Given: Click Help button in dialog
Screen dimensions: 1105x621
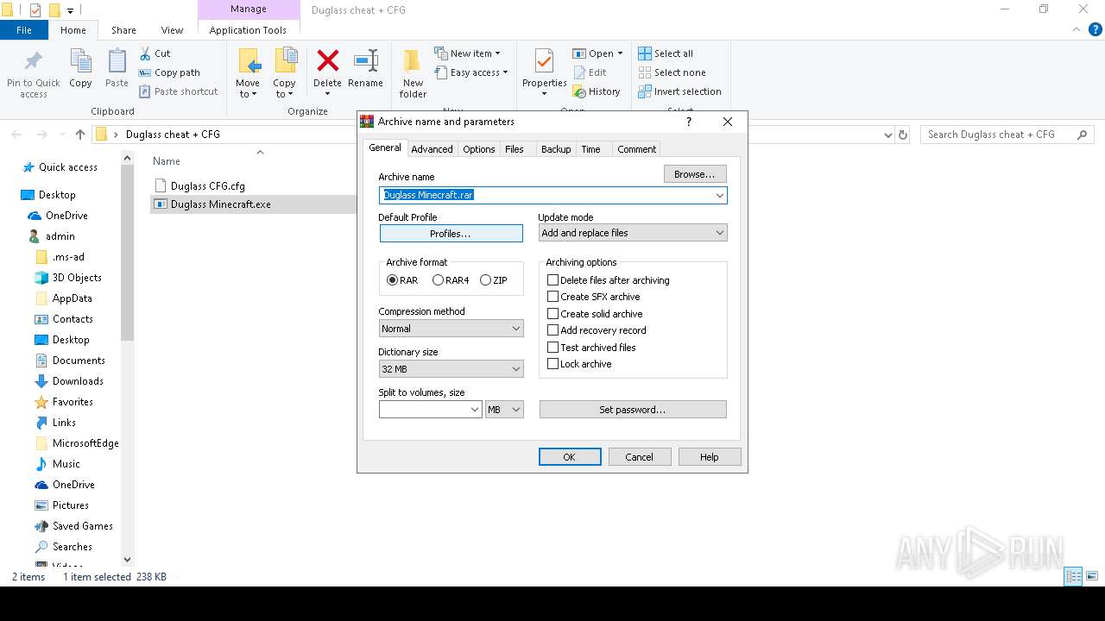Looking at the screenshot, I should [710, 457].
